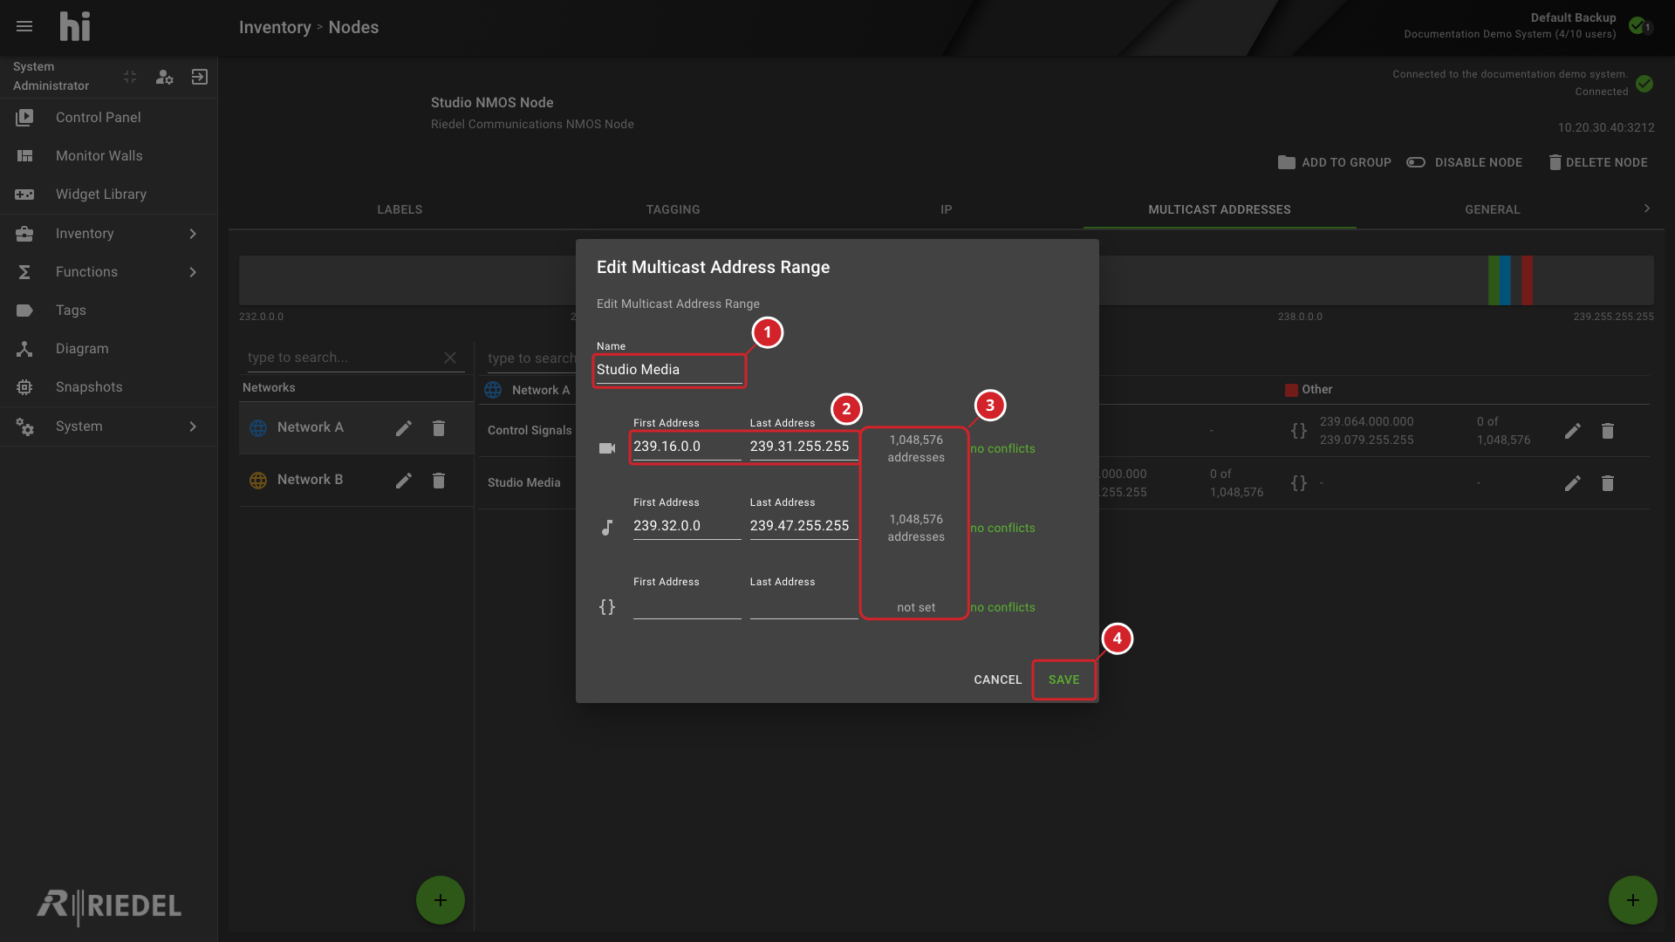Click the empty data First Address field
1675x942 pixels.
687,606
